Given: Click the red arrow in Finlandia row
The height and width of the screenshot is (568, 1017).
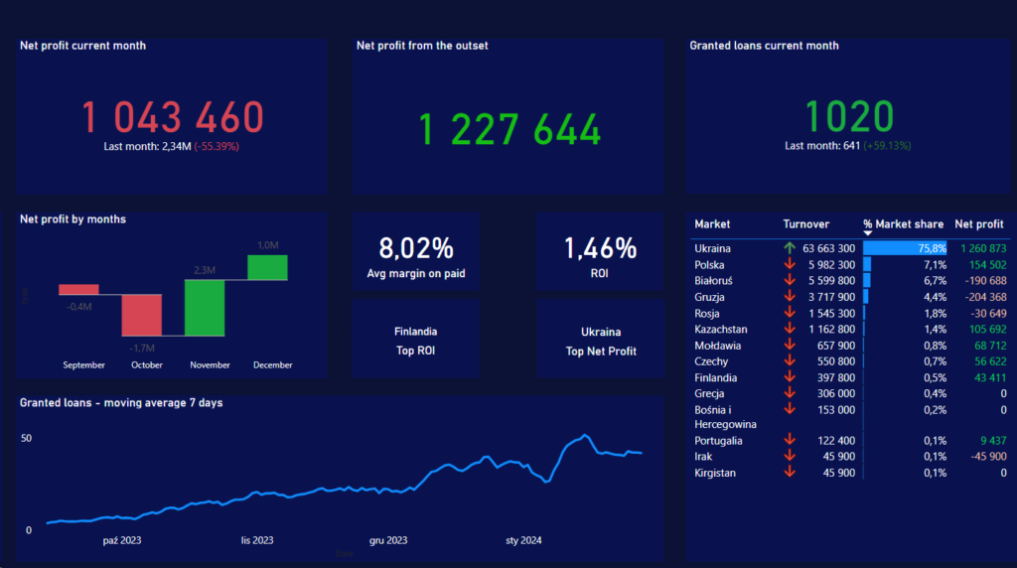Looking at the screenshot, I should [790, 377].
